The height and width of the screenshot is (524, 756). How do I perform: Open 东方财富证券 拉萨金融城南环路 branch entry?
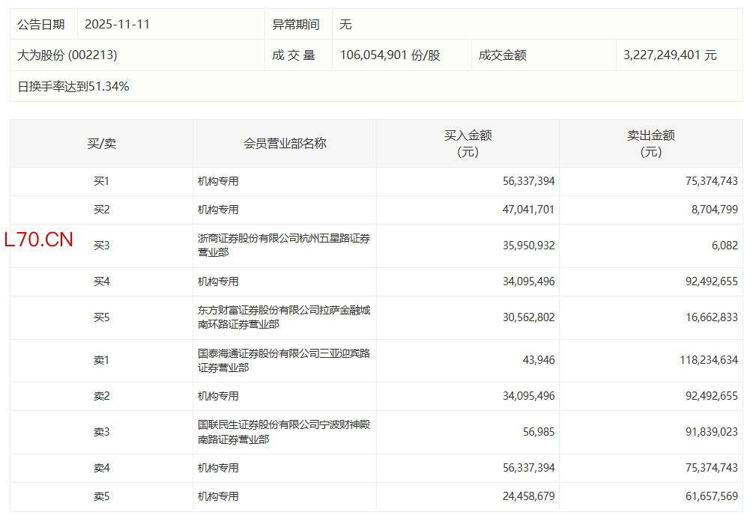pos(283,317)
